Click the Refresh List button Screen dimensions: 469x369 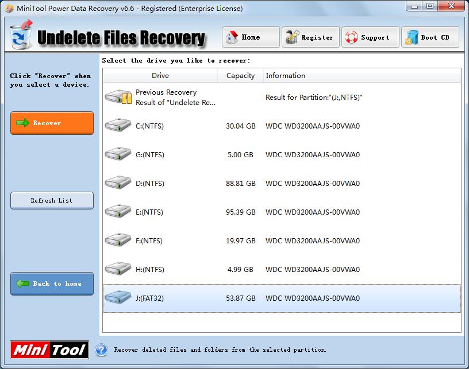click(52, 200)
